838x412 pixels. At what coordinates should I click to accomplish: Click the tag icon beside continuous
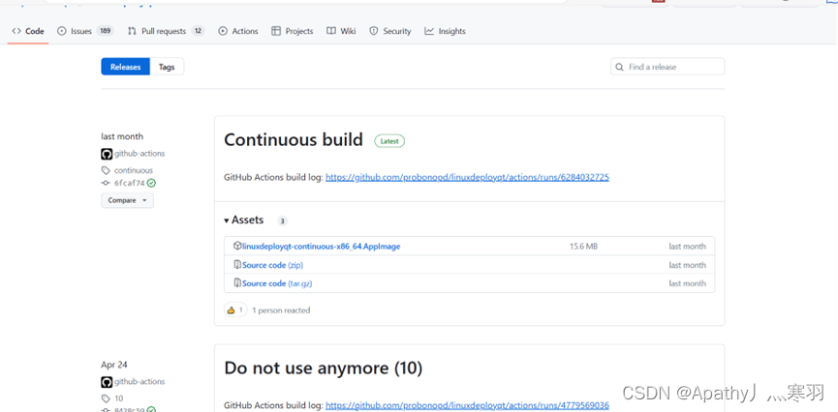(106, 171)
